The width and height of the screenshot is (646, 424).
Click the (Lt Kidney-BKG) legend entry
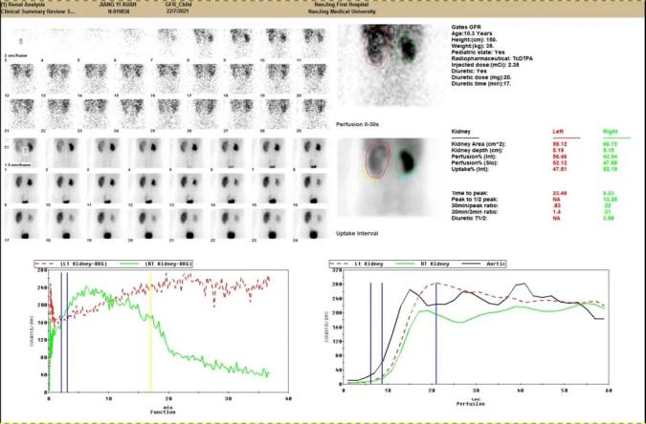pos(72,264)
